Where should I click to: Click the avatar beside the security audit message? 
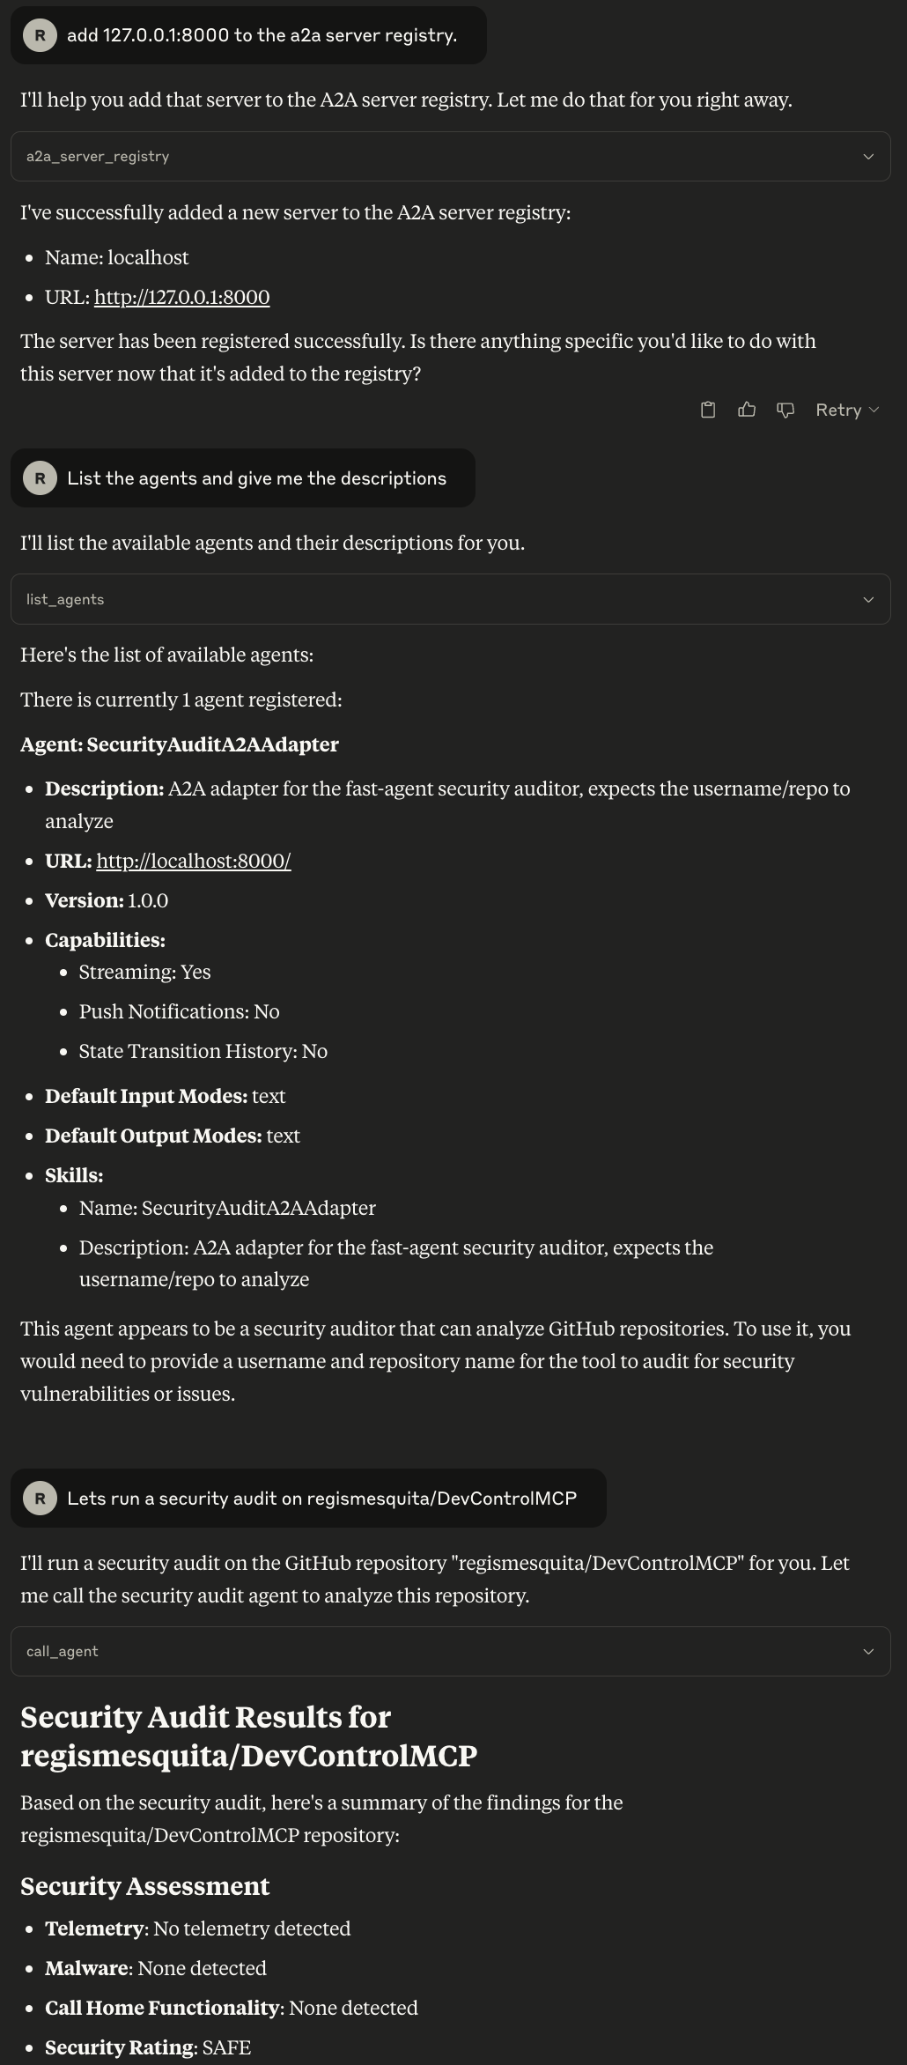pos(40,1499)
